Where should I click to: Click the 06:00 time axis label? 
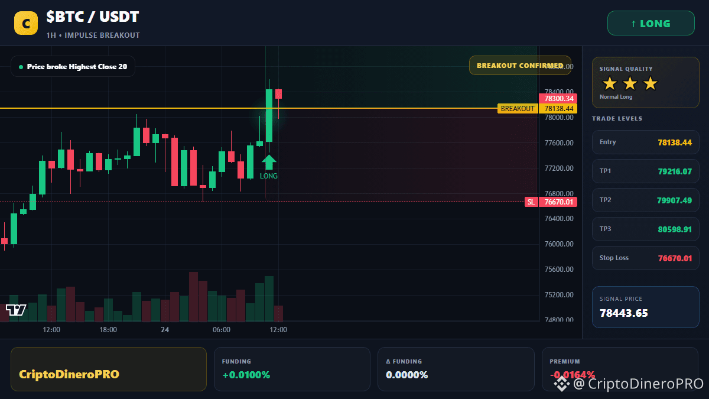[x=222, y=330]
